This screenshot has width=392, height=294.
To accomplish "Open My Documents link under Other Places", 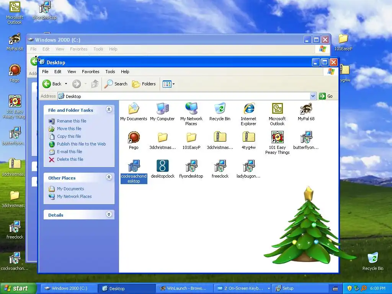I will pos(70,189).
